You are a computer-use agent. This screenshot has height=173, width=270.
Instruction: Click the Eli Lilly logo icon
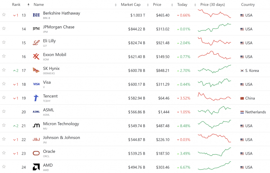36,43
